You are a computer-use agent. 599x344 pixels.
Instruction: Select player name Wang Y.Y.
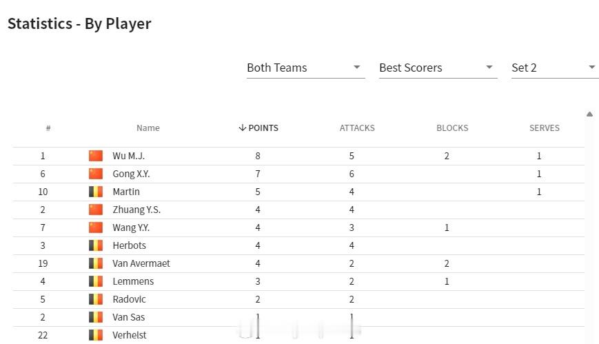click(x=131, y=227)
